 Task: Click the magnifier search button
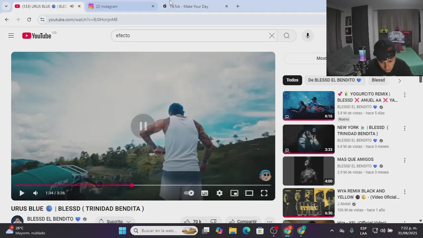[287, 36]
